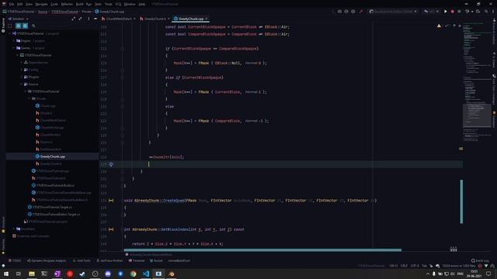Click the magnifier icon in Solution explorer toolbar
The height and width of the screenshot is (279, 497).
[x=33, y=26]
